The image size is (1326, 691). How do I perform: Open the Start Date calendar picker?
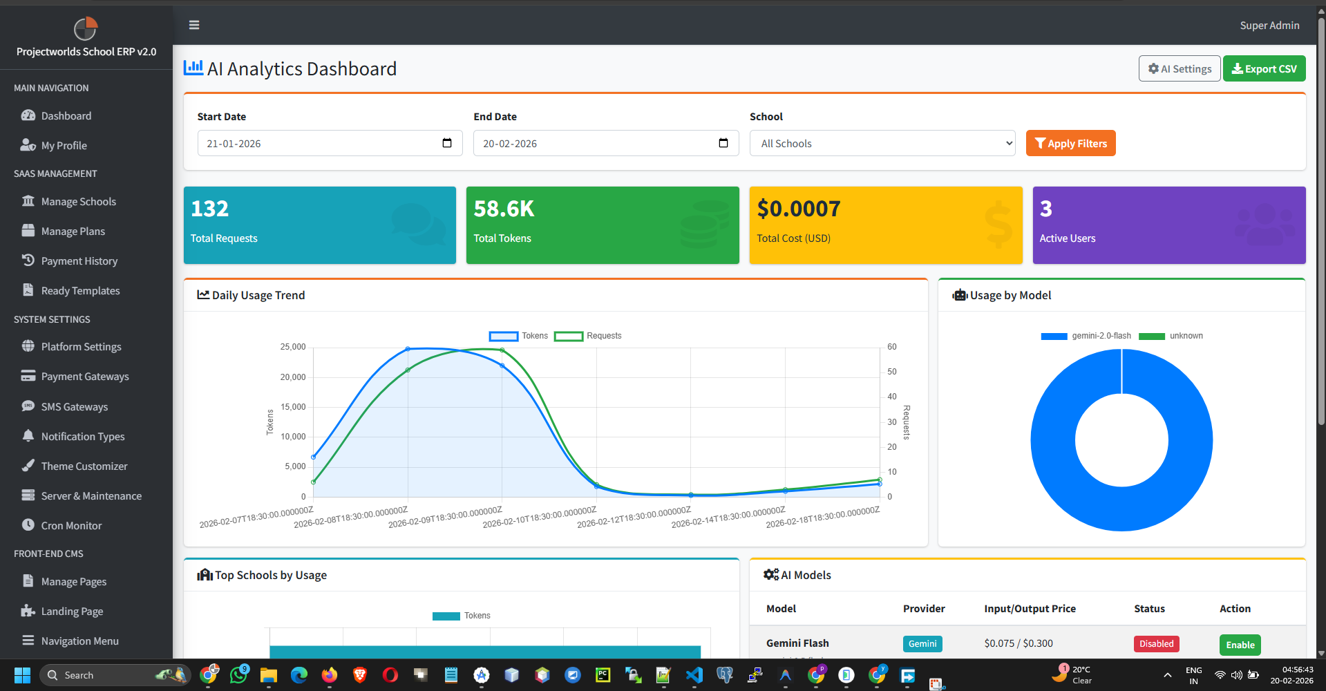(x=447, y=143)
